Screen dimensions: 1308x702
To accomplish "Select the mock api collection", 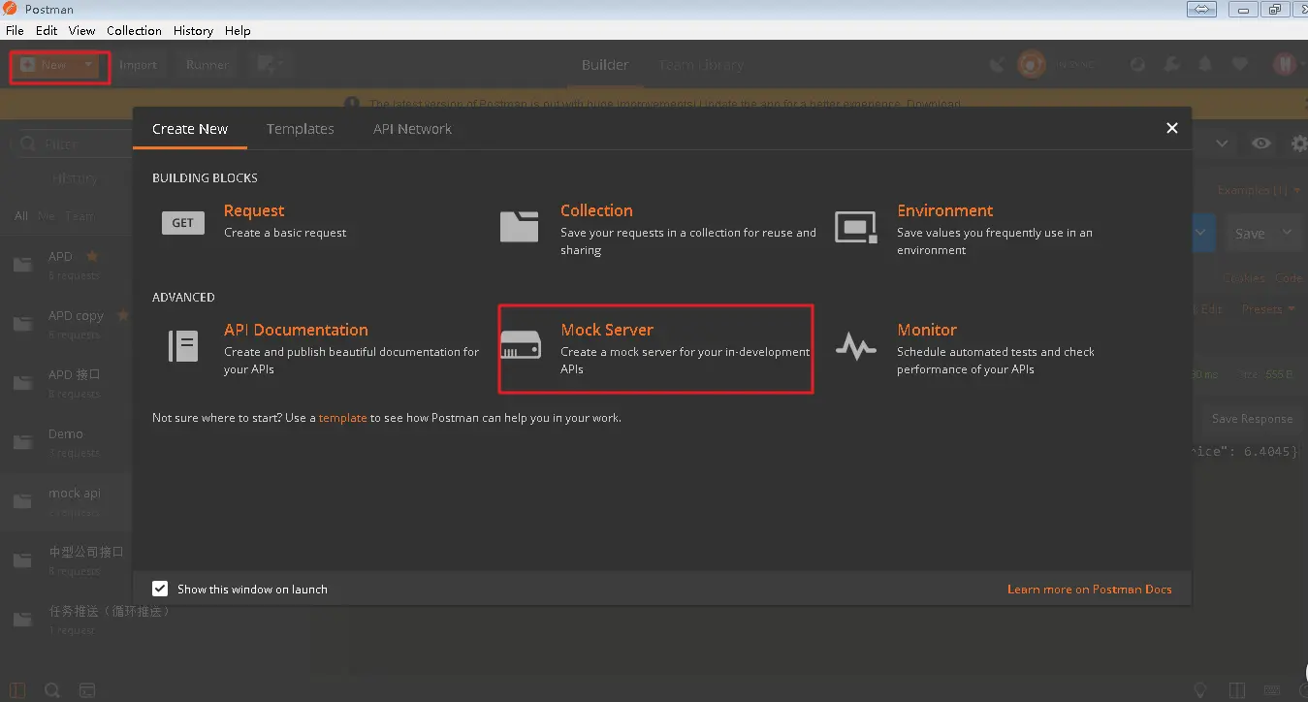I will (x=66, y=501).
